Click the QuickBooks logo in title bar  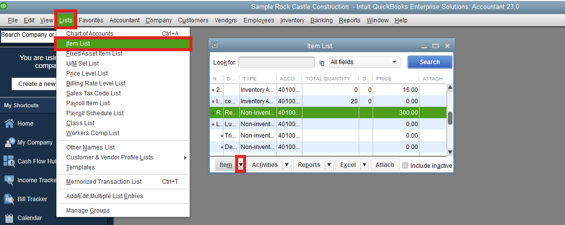pyautogui.click(x=4, y=6)
